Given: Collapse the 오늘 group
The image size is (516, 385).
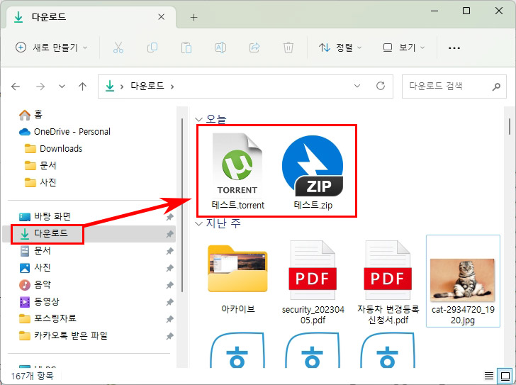Looking at the screenshot, I should click(x=198, y=119).
